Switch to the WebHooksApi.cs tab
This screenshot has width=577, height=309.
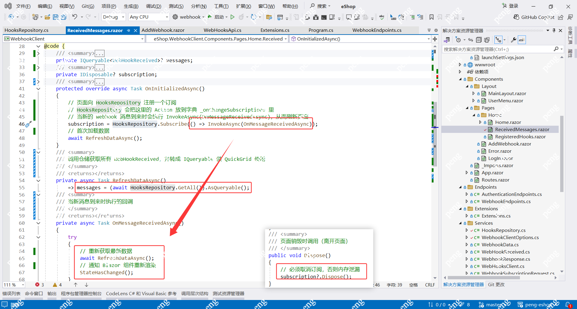coord(222,30)
